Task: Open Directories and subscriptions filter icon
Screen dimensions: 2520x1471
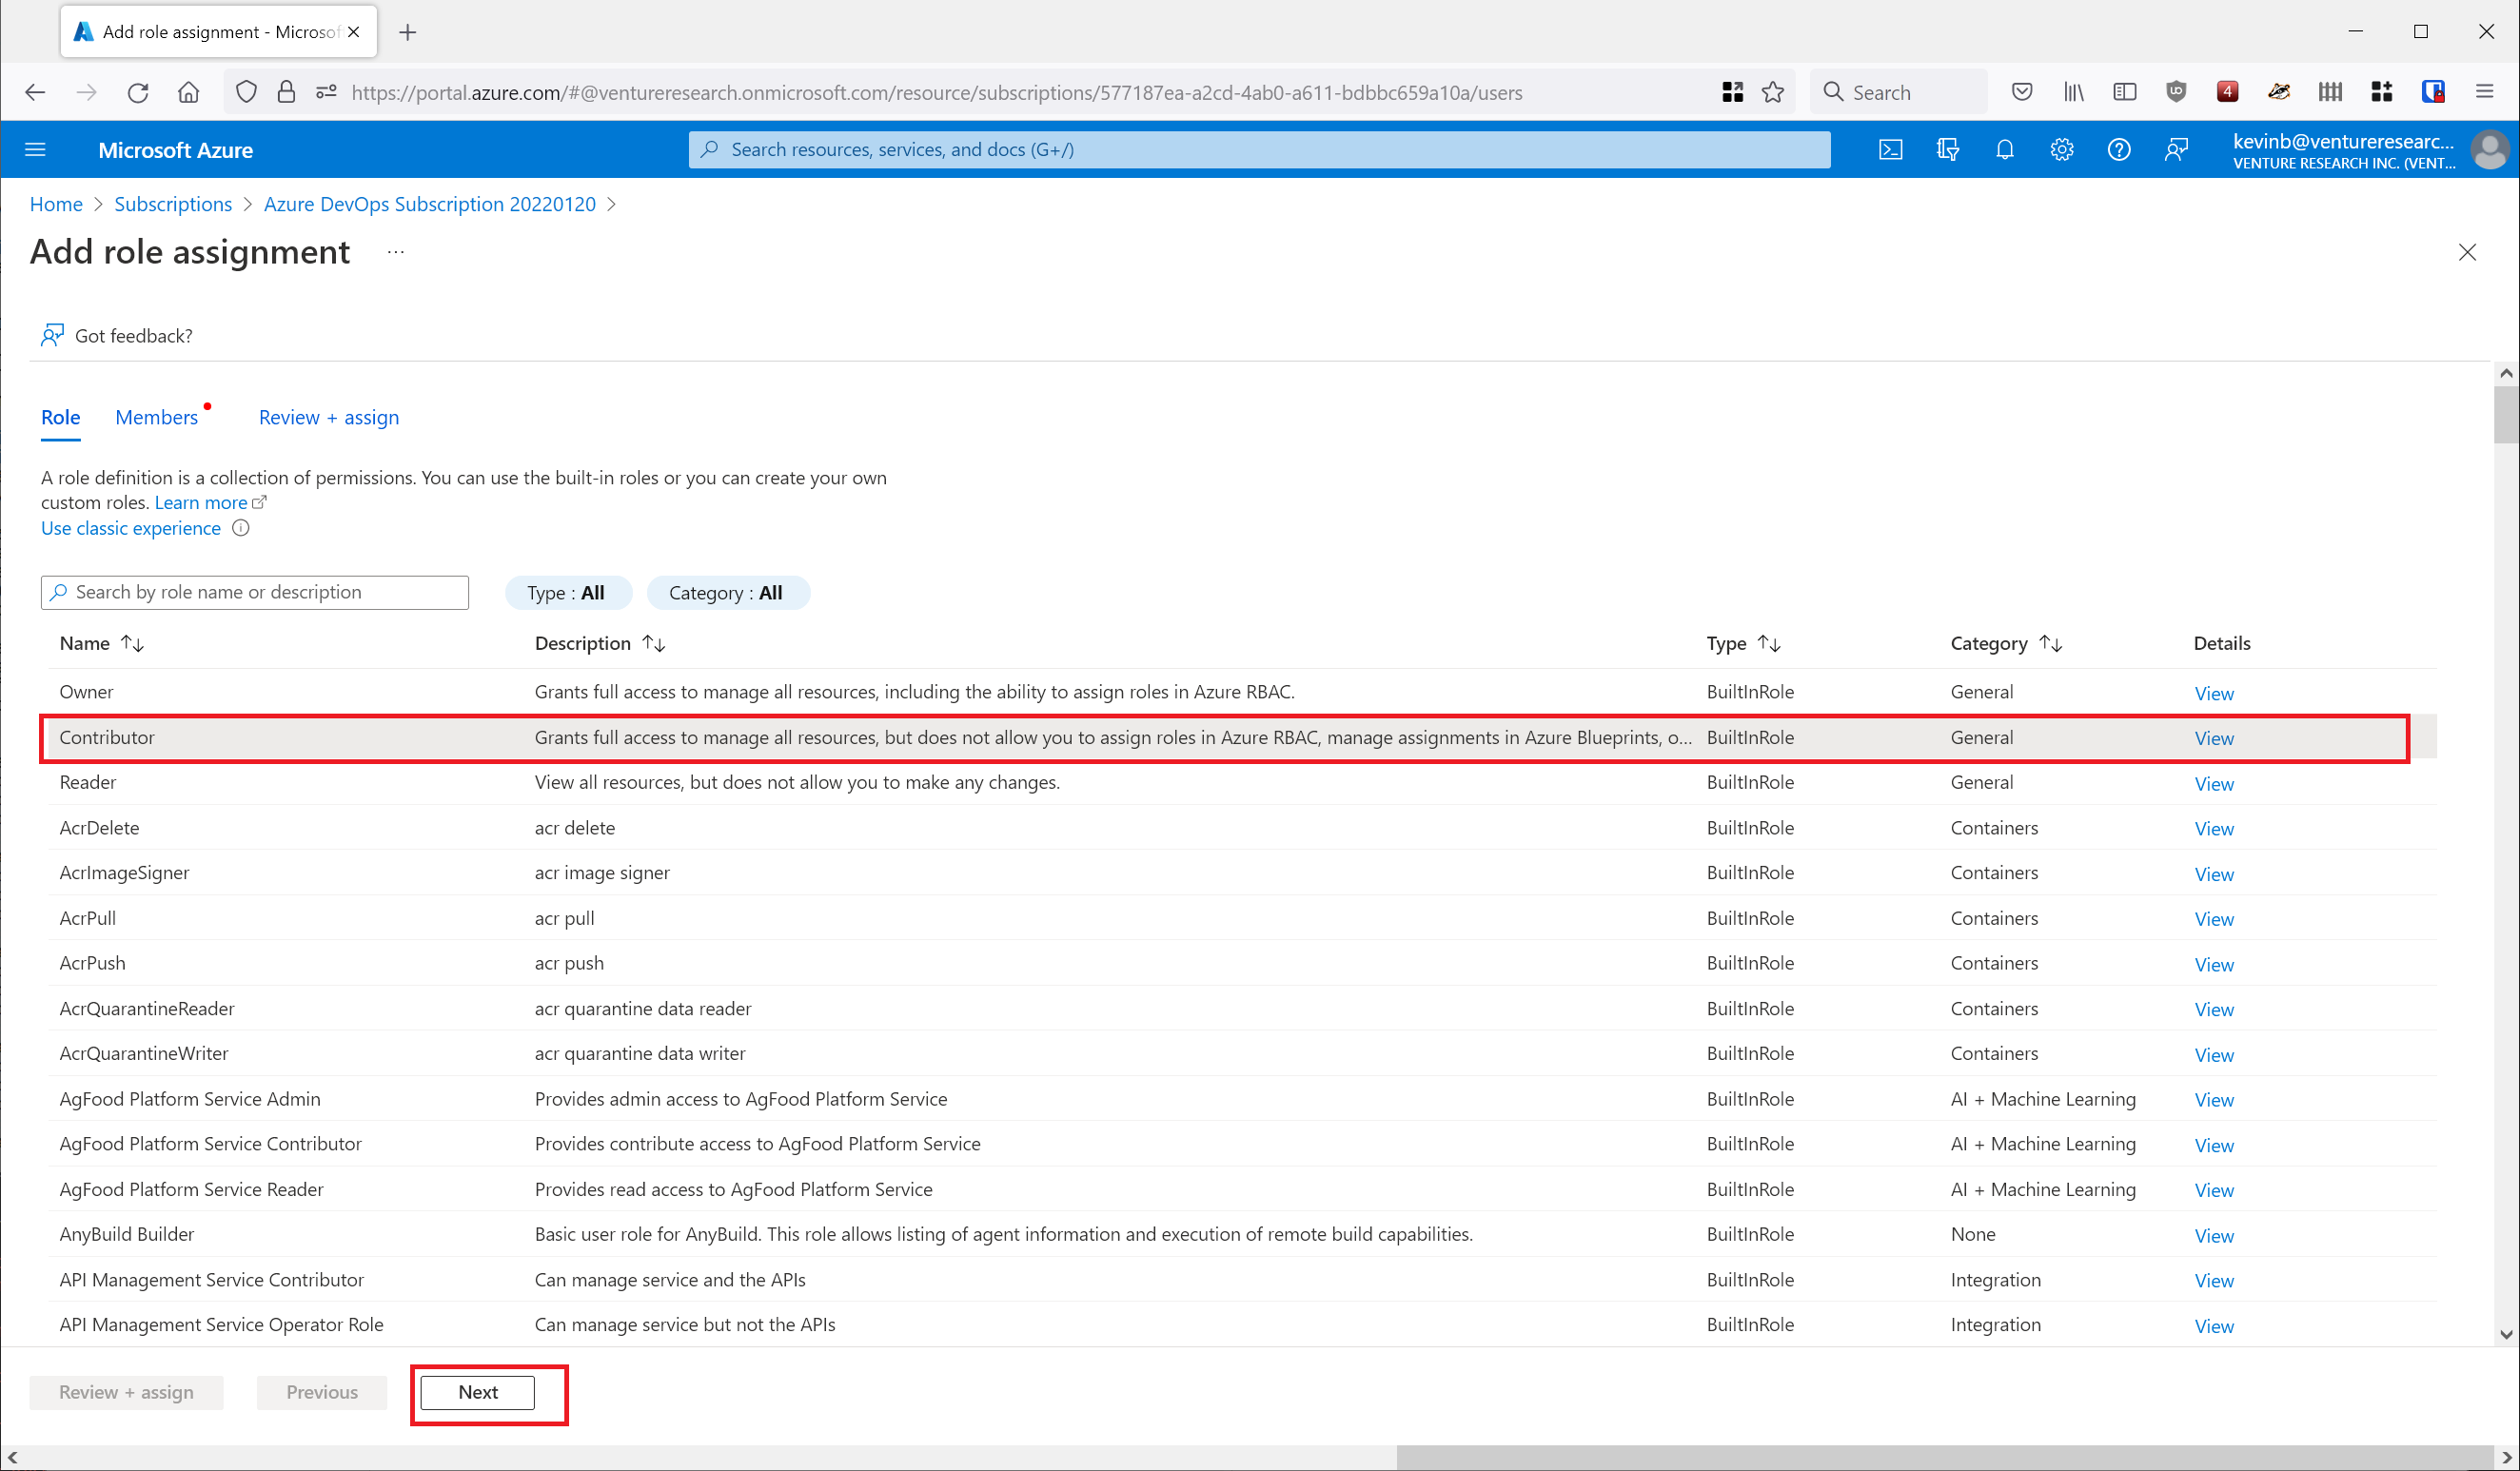Action: 1947,150
